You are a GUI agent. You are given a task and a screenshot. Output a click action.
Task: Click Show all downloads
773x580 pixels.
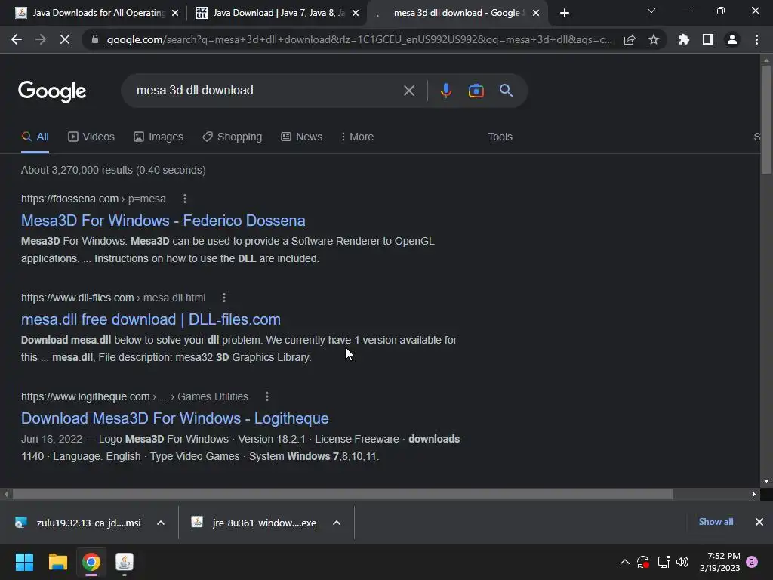716,522
